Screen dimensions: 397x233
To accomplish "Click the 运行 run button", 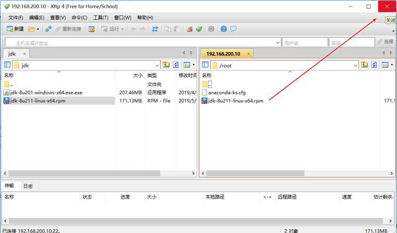I will pyautogui.click(x=110, y=29).
